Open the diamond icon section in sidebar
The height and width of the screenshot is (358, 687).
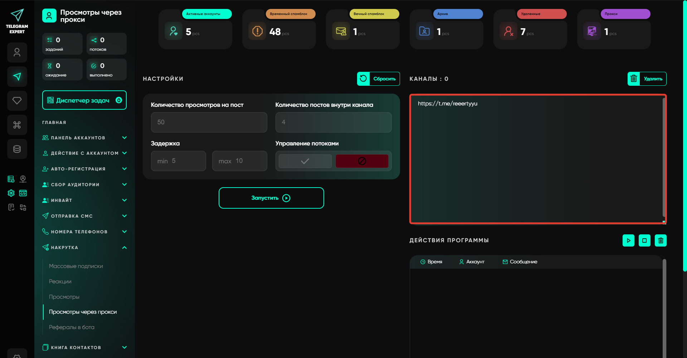click(x=17, y=100)
